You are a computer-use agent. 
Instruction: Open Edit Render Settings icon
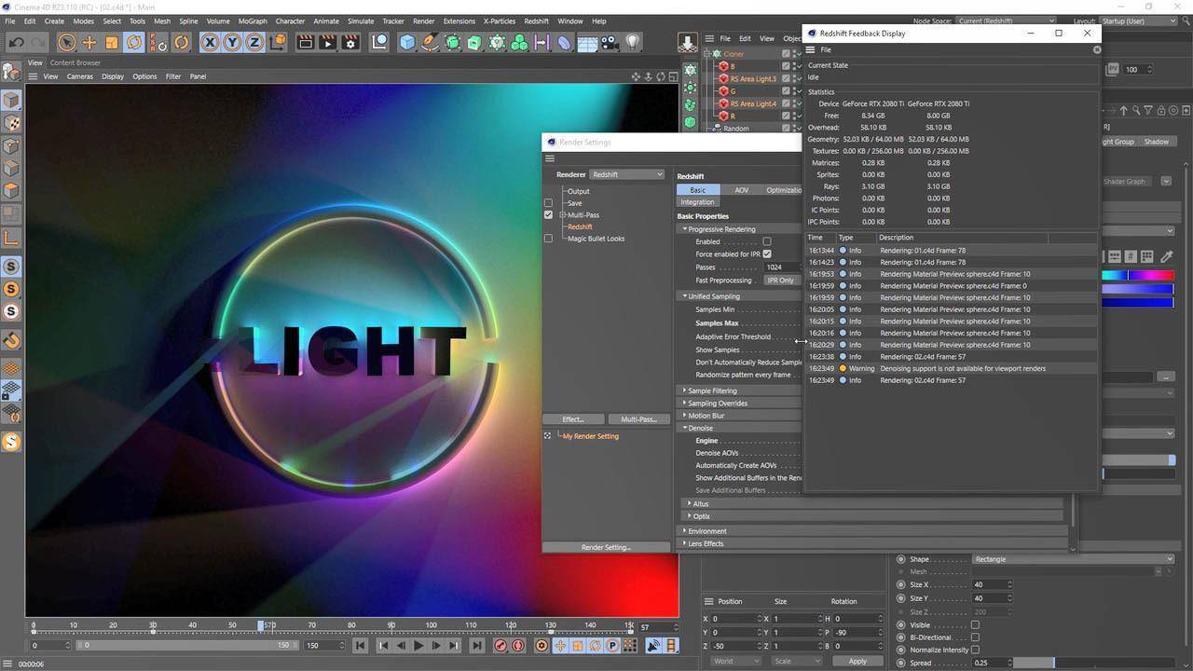coord(350,42)
